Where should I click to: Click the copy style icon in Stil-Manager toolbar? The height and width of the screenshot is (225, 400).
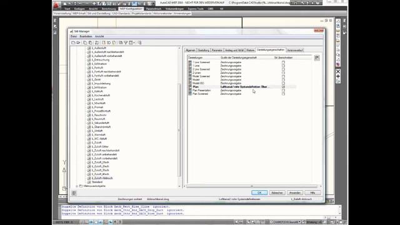tap(85, 43)
